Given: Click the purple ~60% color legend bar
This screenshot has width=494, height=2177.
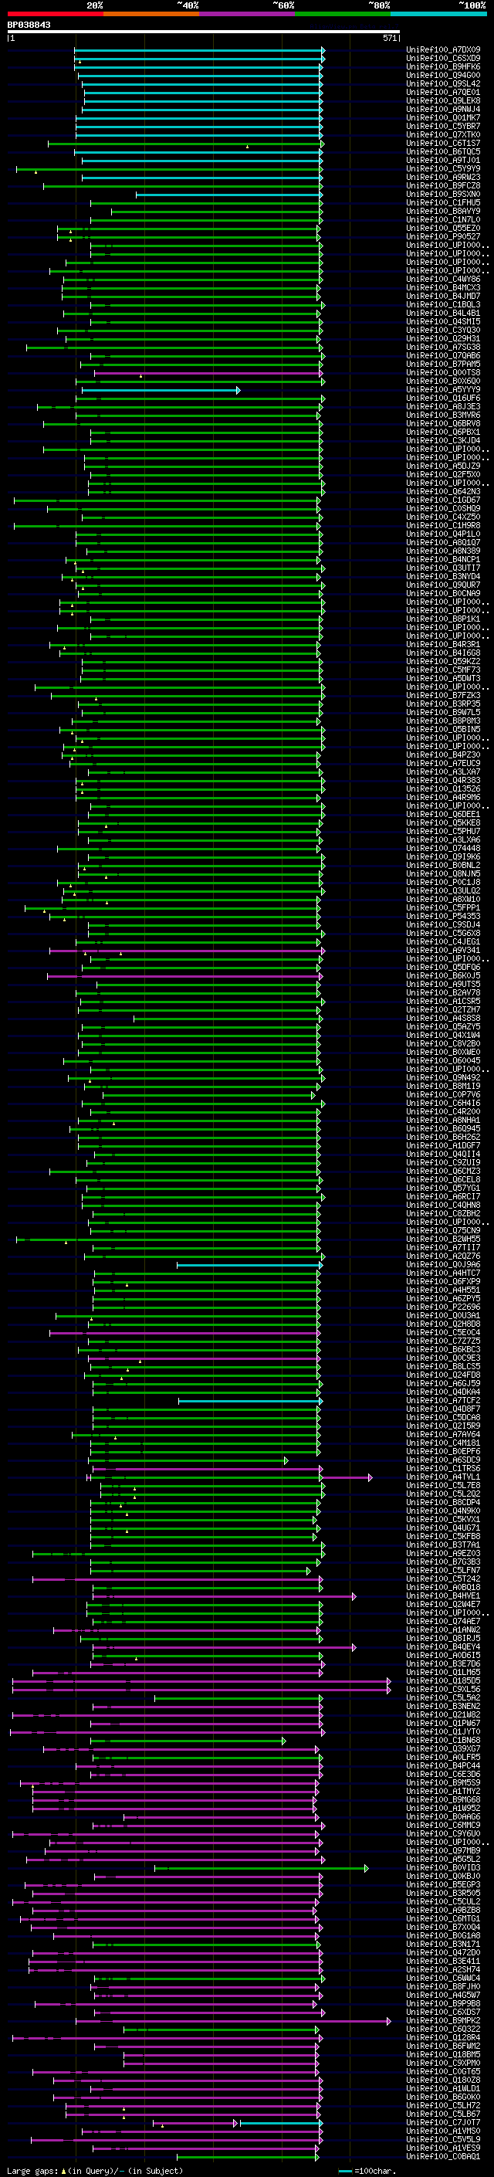Looking at the screenshot, I should pos(248,12).
